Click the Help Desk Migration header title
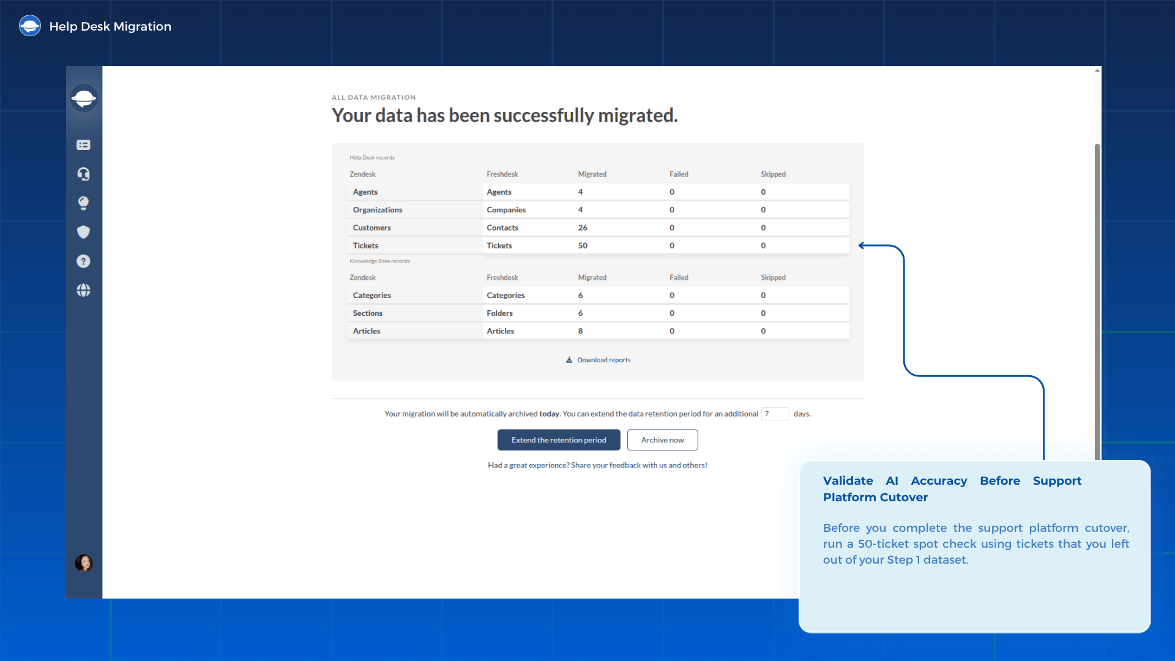This screenshot has height=661, width=1175. (x=110, y=26)
